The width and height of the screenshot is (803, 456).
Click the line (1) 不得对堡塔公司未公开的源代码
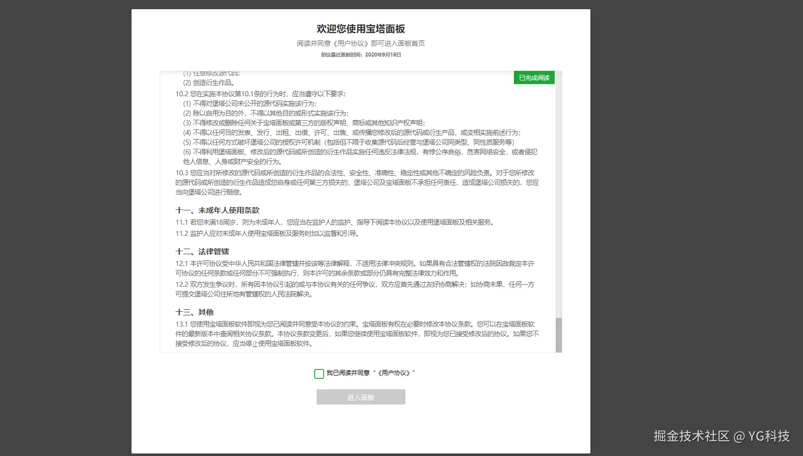pos(250,103)
